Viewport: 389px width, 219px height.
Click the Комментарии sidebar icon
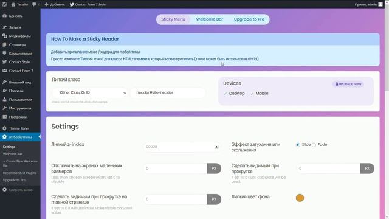point(4,53)
